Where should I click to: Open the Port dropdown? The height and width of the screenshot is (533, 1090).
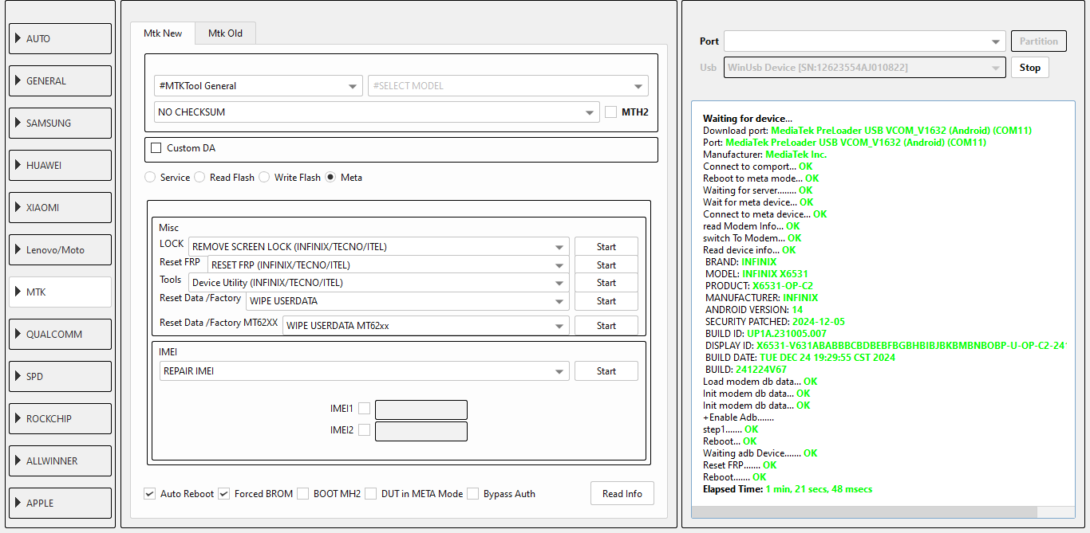[865, 41]
